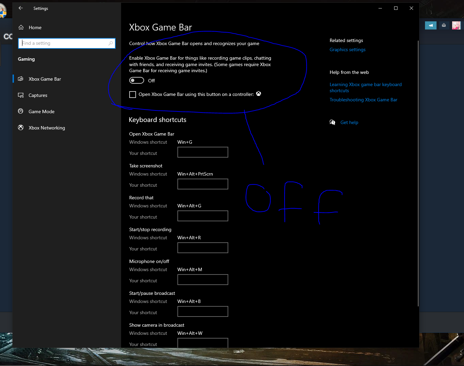Open the Troubleshooting Xbox Game Bar link

[363, 100]
